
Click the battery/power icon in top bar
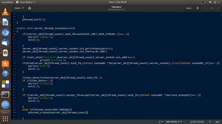[x=215, y=2]
